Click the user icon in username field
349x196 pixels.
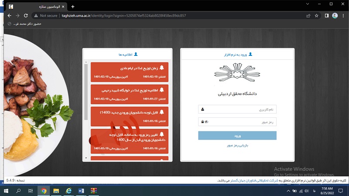point(202,110)
